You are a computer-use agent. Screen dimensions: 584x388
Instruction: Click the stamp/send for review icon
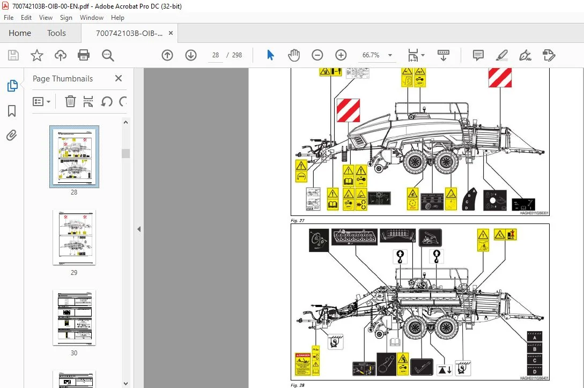(549, 55)
